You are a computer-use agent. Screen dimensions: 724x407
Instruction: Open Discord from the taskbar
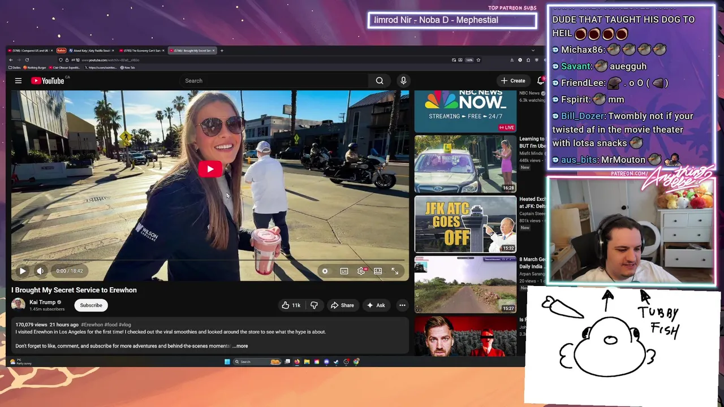click(x=326, y=362)
